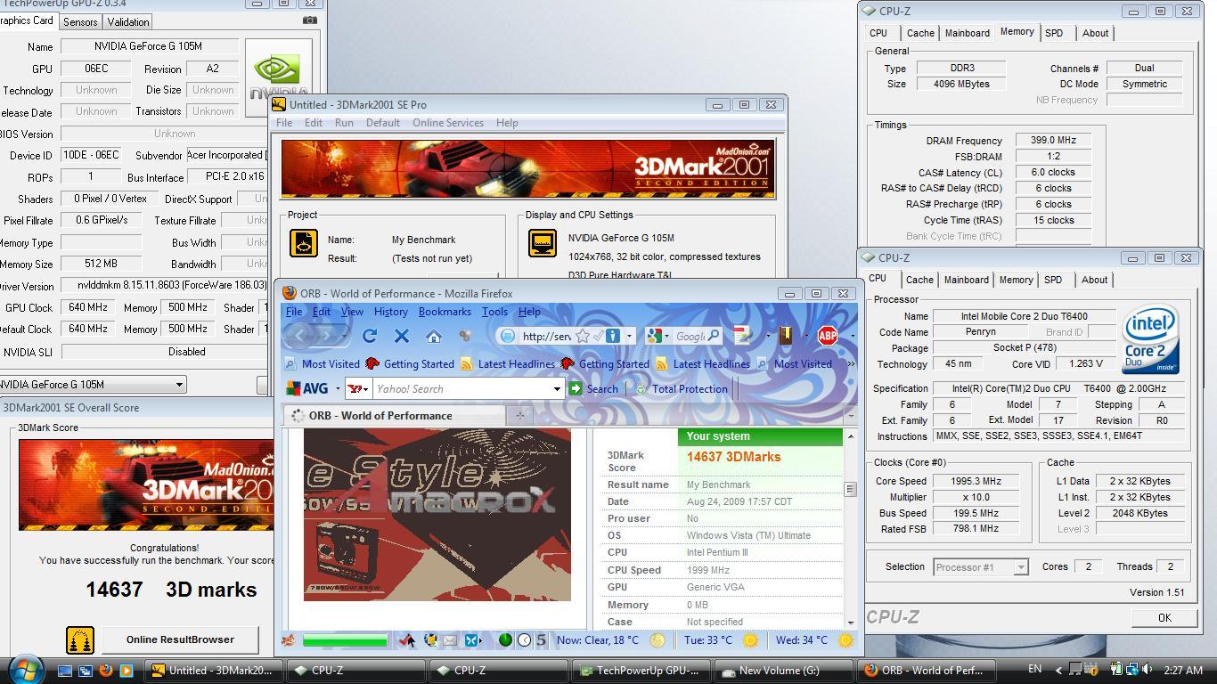Click the ORB results vertical scrollbar
Image resolution: width=1217 pixels, height=684 pixels.
coord(850,529)
